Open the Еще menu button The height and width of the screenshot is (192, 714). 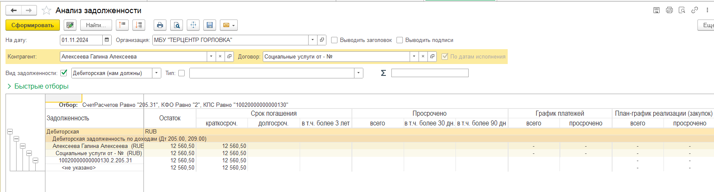706,25
